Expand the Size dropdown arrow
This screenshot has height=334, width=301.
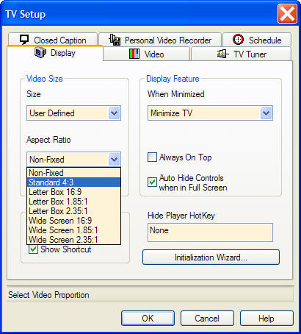(x=114, y=113)
